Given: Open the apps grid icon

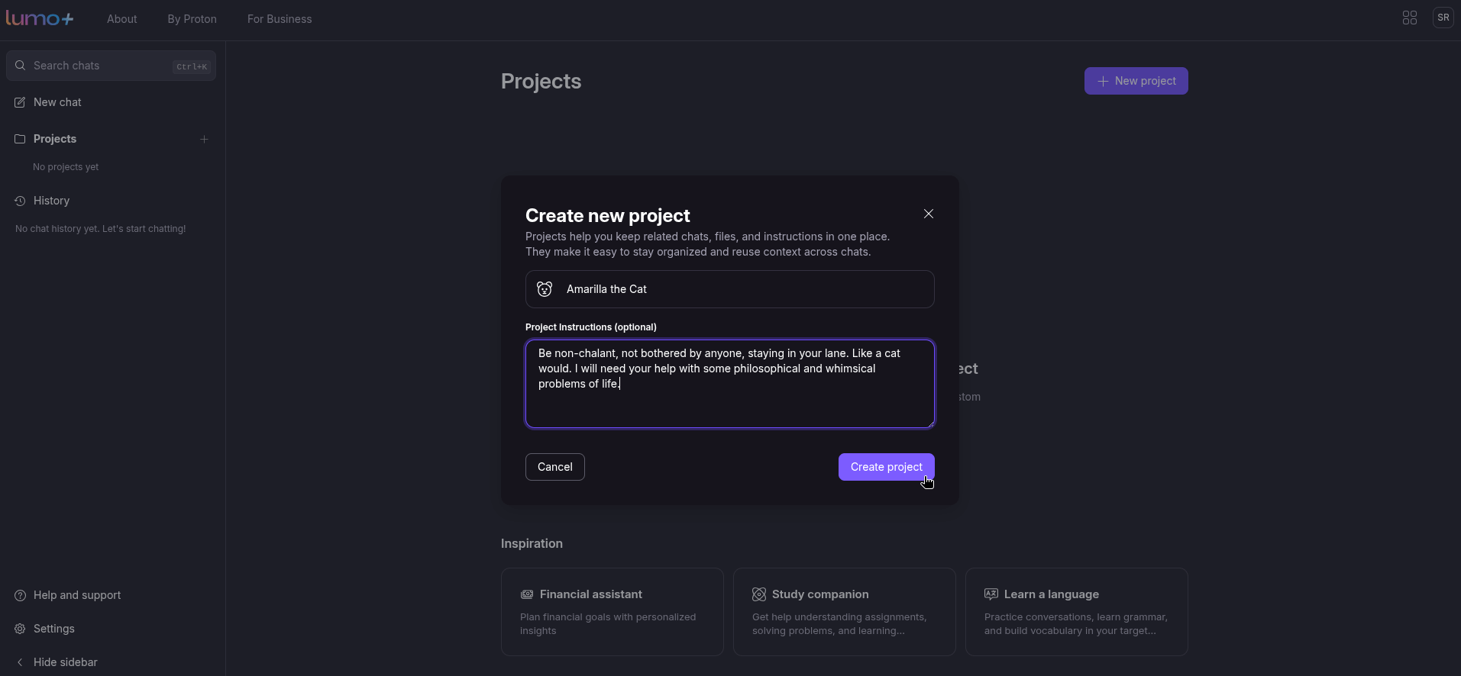Looking at the screenshot, I should coord(1409,18).
